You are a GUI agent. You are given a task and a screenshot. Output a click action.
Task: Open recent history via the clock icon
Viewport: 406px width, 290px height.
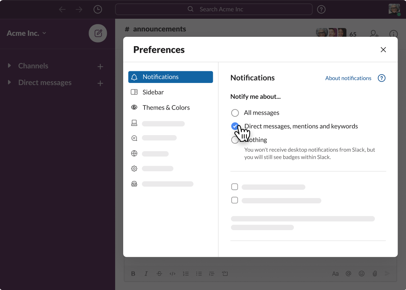(x=98, y=9)
